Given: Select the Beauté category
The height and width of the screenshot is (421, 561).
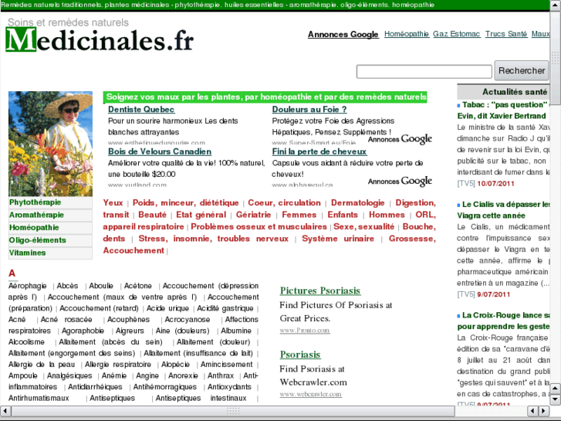Looking at the screenshot, I should 153,215.
